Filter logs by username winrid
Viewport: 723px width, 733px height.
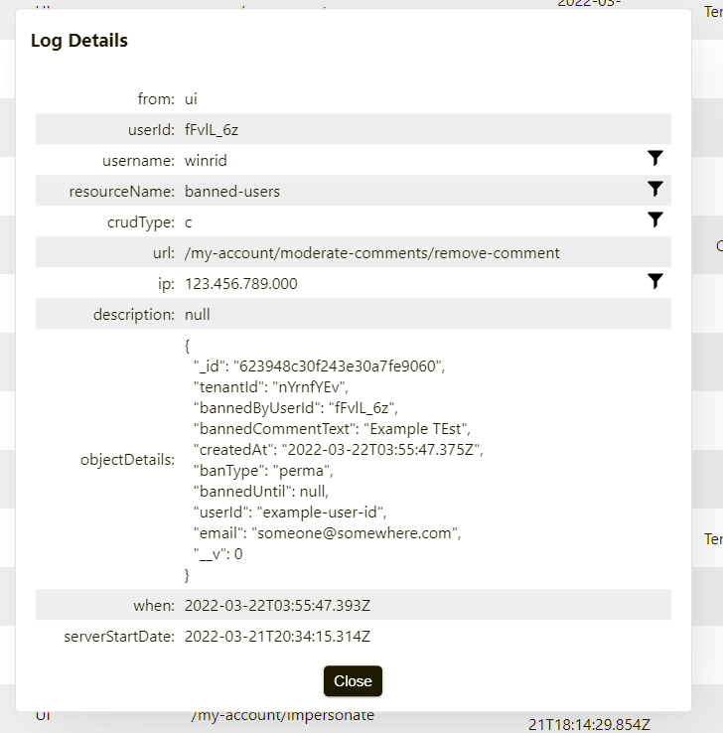tap(654, 159)
